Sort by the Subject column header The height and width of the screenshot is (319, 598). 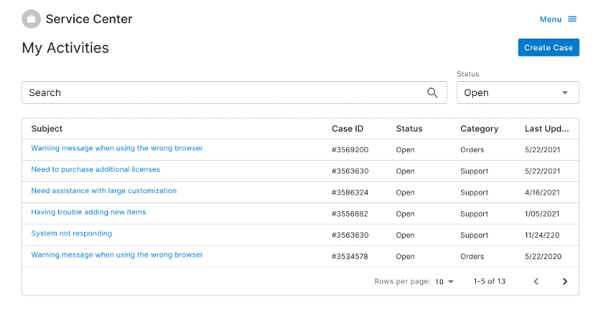(x=47, y=128)
